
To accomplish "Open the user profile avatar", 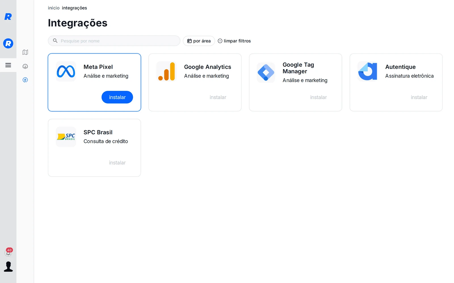I will tap(9, 267).
